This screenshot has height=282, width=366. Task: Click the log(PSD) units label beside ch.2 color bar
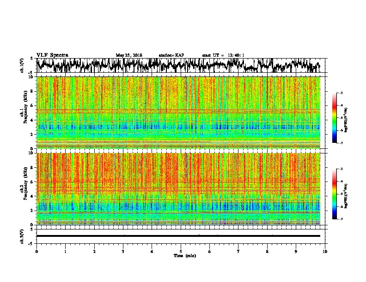click(346, 196)
